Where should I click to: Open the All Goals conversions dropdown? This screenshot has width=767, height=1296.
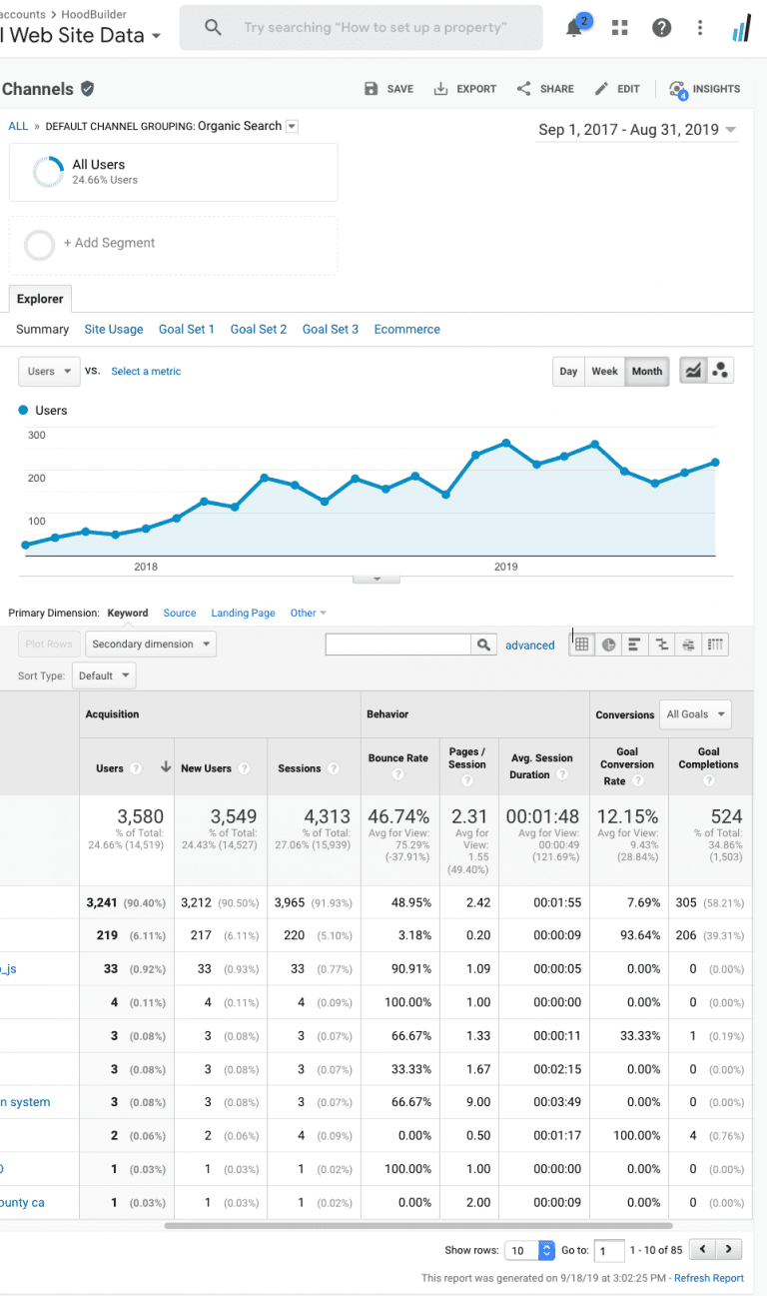[x=696, y=714]
